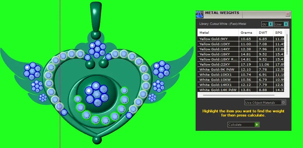Select the Yellow Gold:18KY R... row
This screenshot has height=148, width=303.
tap(241, 59)
